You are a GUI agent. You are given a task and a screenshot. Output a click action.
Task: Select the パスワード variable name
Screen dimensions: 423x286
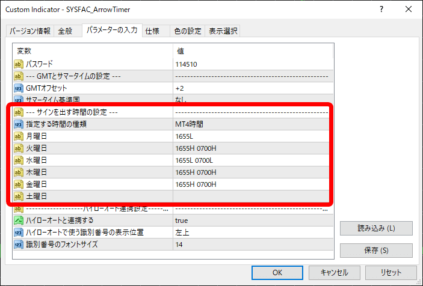(39, 64)
